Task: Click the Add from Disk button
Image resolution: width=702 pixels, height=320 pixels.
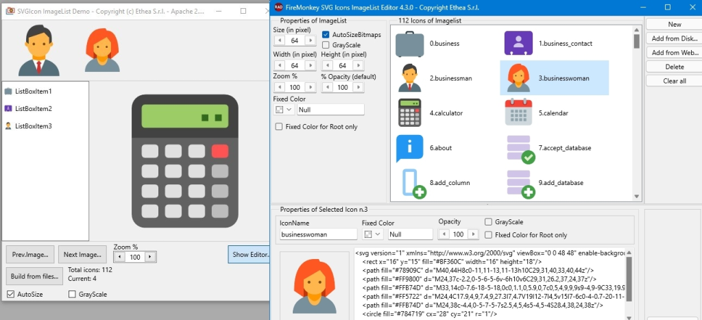Action: coord(675,38)
